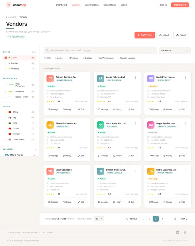Open the Conversations nav item

tap(91, 5)
